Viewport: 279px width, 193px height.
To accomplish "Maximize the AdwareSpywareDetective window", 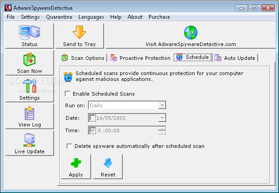I will (x=254, y=8).
